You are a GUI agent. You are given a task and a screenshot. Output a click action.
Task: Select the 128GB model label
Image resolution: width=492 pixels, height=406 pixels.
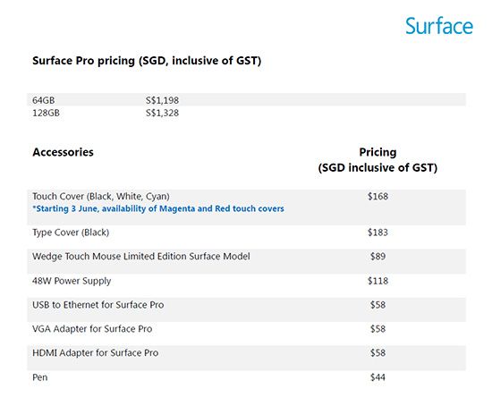(x=46, y=113)
